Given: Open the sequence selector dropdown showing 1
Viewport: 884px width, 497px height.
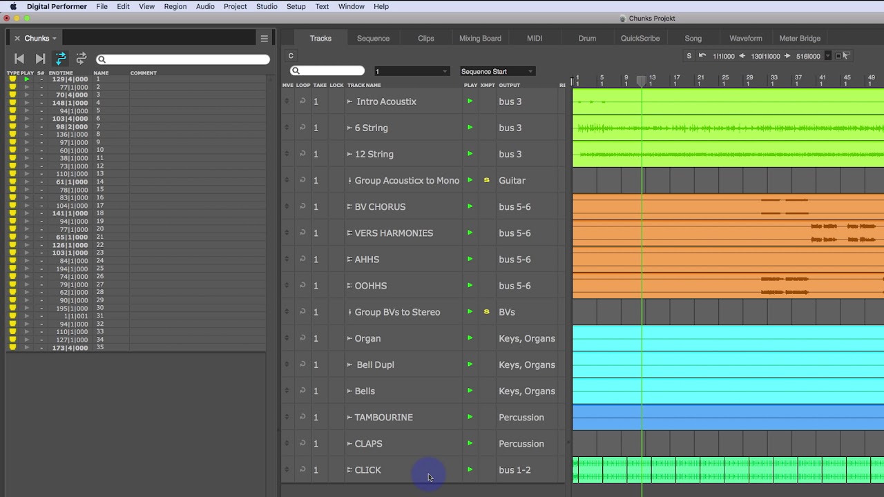Looking at the screenshot, I should [x=412, y=71].
